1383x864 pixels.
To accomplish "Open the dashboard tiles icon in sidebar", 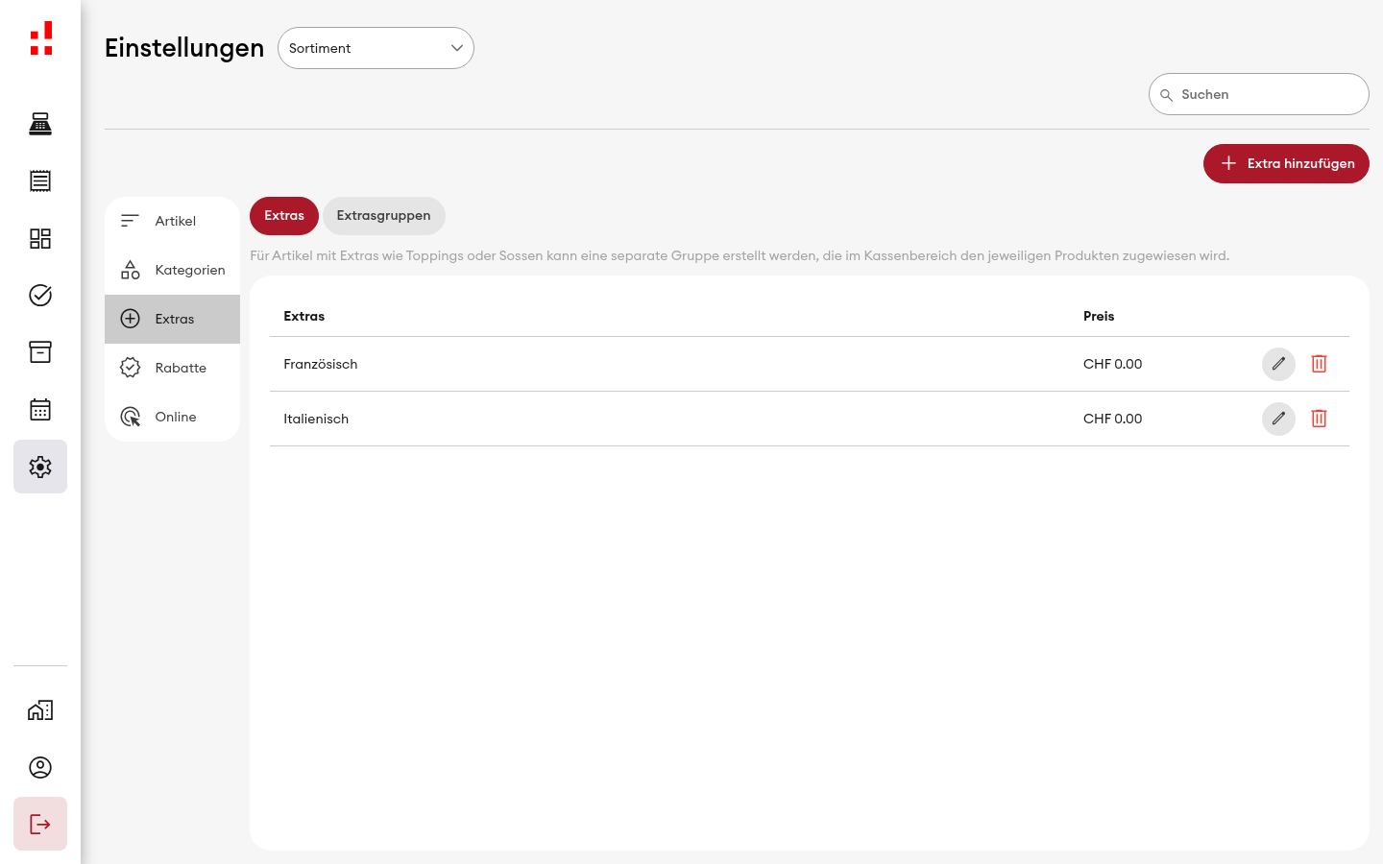I will [40, 238].
